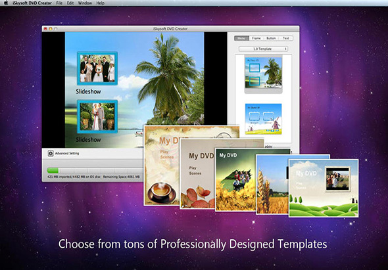Viewport: 388px width, 270px height.
Task: Open the Edit menu
Action: coord(70,3)
